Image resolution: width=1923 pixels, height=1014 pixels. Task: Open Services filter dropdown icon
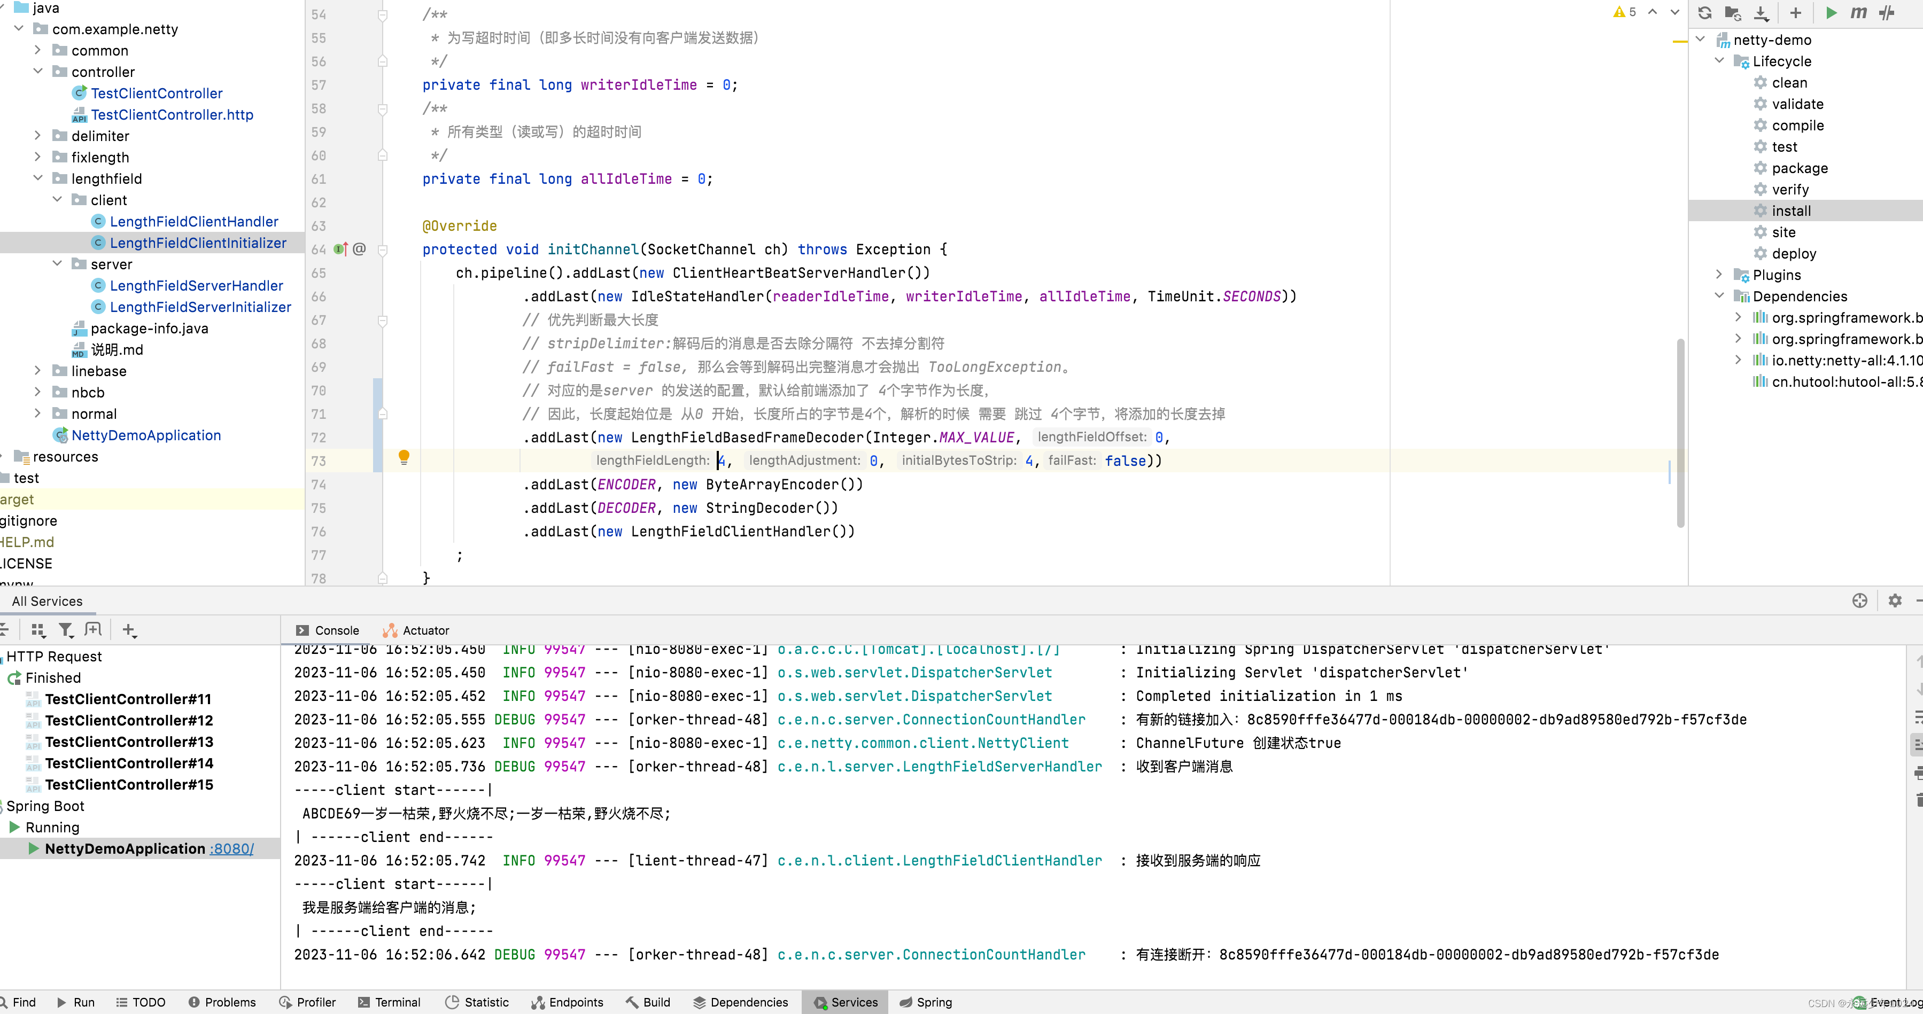tap(66, 630)
